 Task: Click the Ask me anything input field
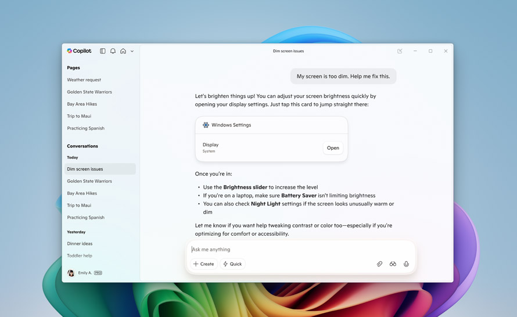[290, 250]
